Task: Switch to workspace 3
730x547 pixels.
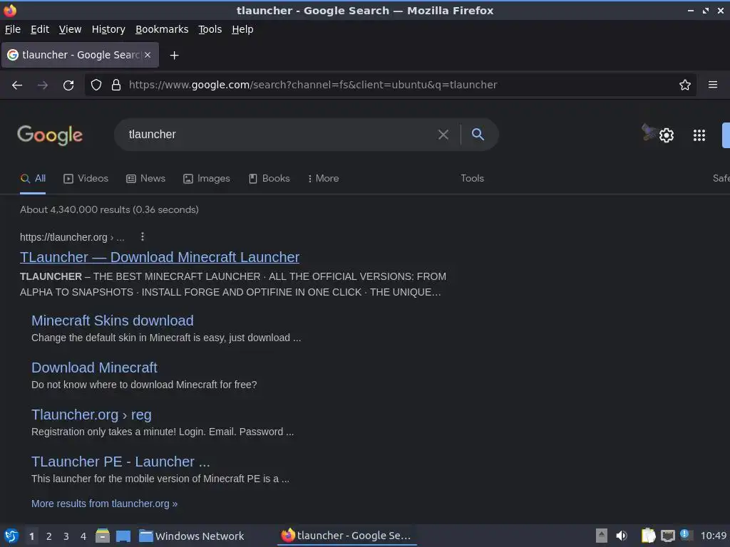Action: click(x=66, y=536)
